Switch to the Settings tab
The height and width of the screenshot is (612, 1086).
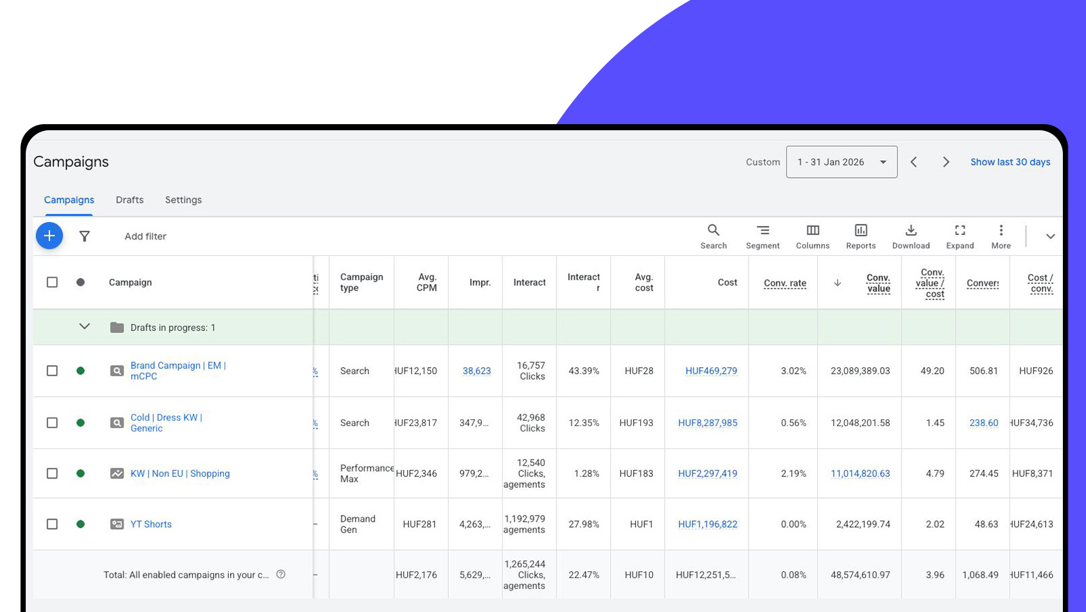(x=183, y=200)
